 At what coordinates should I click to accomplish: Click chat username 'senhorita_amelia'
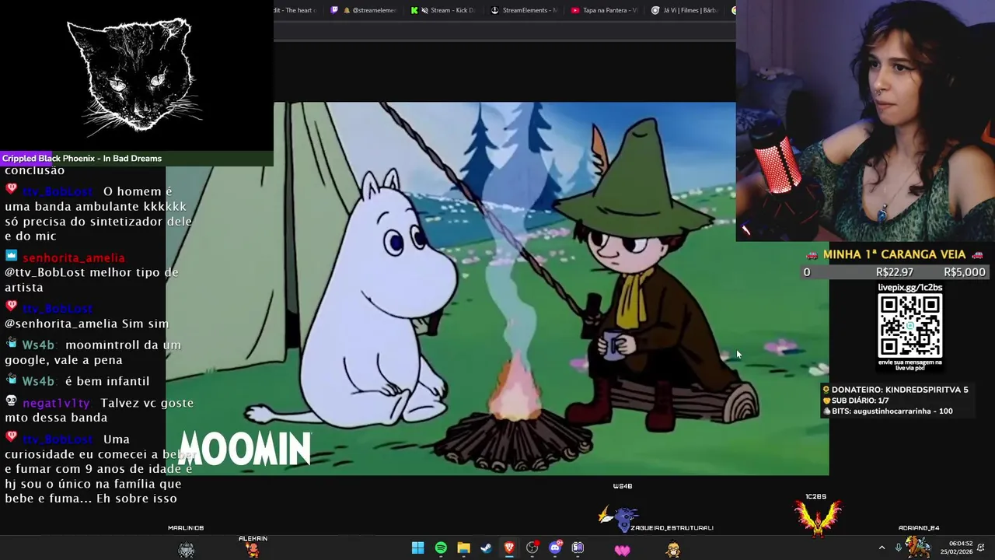point(73,257)
